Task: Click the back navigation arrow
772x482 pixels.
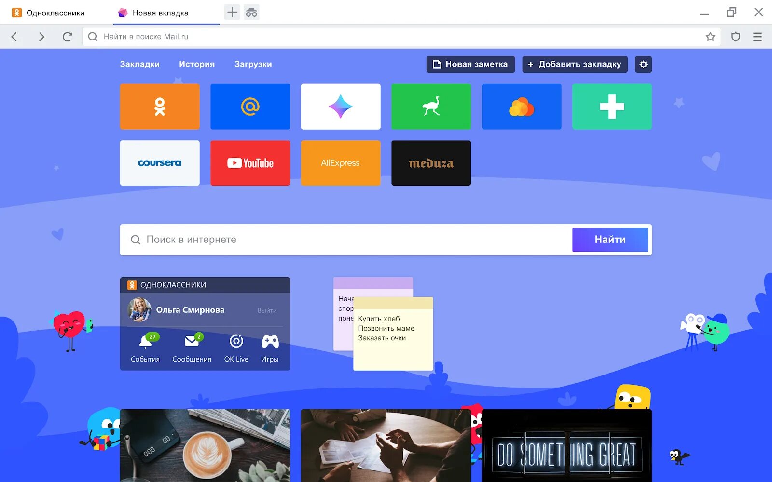Action: [x=14, y=37]
